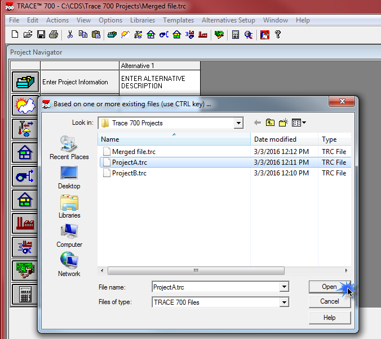Click the Define Economics money toolbar icon
Screen dimensions: 381x339
tap(219, 35)
